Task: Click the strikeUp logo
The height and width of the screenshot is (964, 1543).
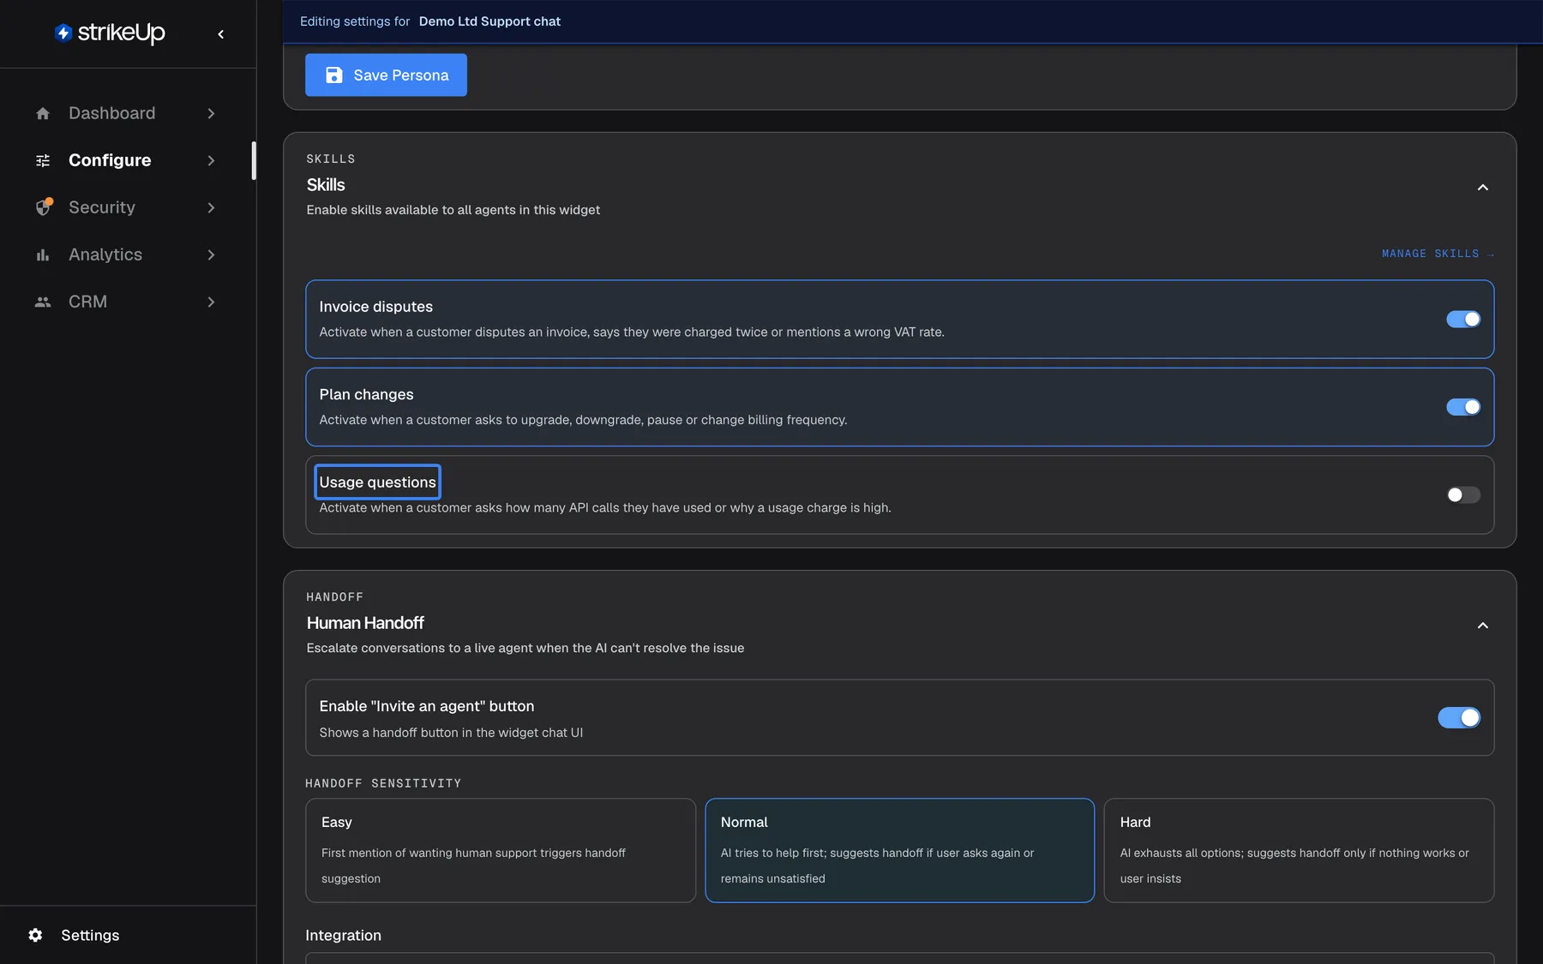Action: coord(110,33)
